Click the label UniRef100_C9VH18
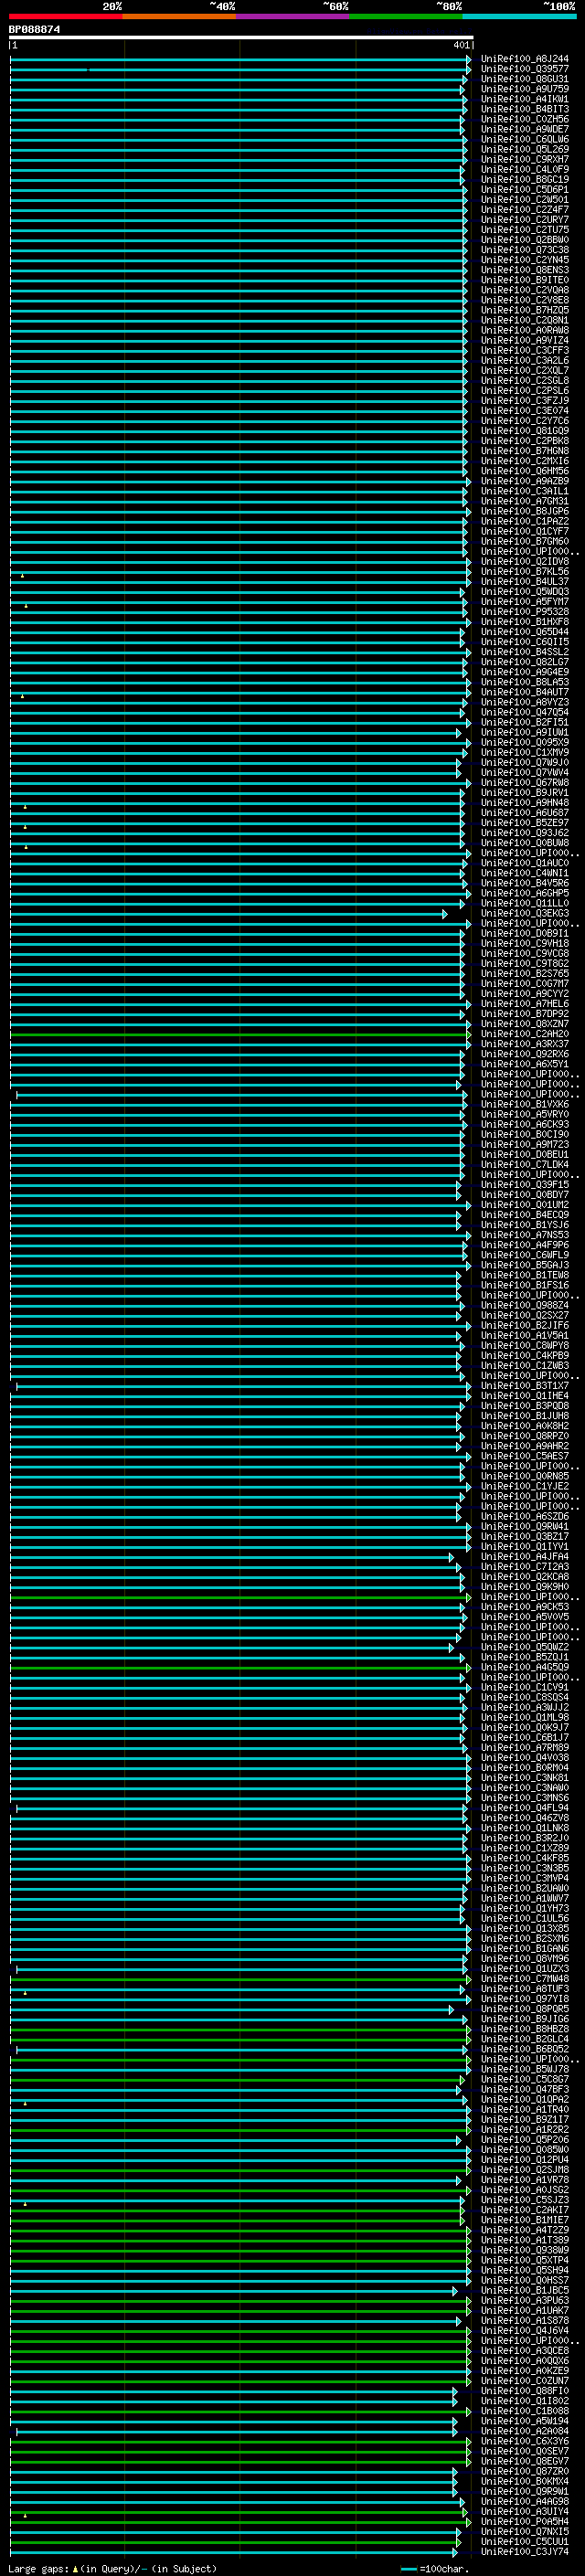Screen dimensions: 585x2576 point(524,943)
